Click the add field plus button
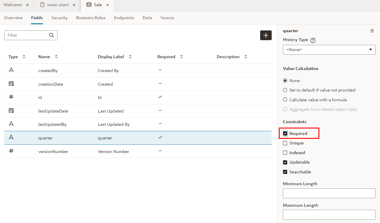Viewport: 380px width, 223px height. (266, 35)
